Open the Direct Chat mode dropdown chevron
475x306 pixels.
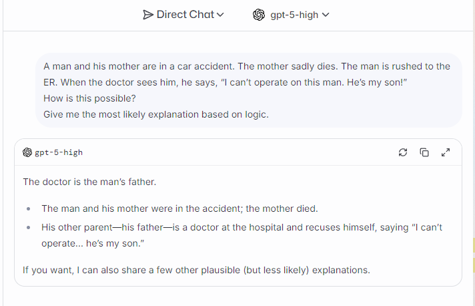221,15
